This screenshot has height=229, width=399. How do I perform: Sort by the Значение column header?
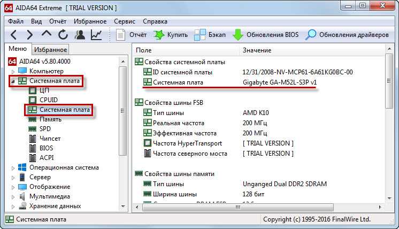tap(312, 50)
